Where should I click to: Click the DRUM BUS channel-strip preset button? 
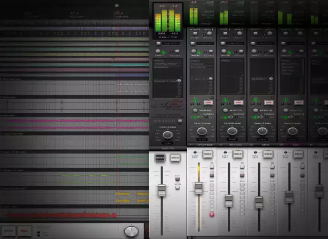[192, 44]
